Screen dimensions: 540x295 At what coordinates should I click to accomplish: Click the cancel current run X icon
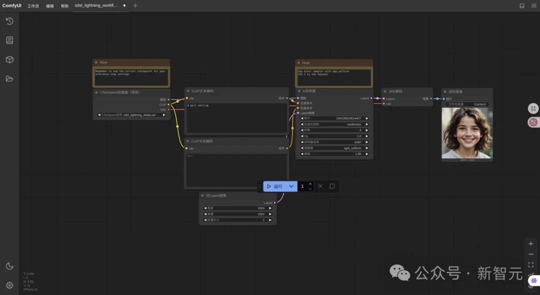point(320,186)
